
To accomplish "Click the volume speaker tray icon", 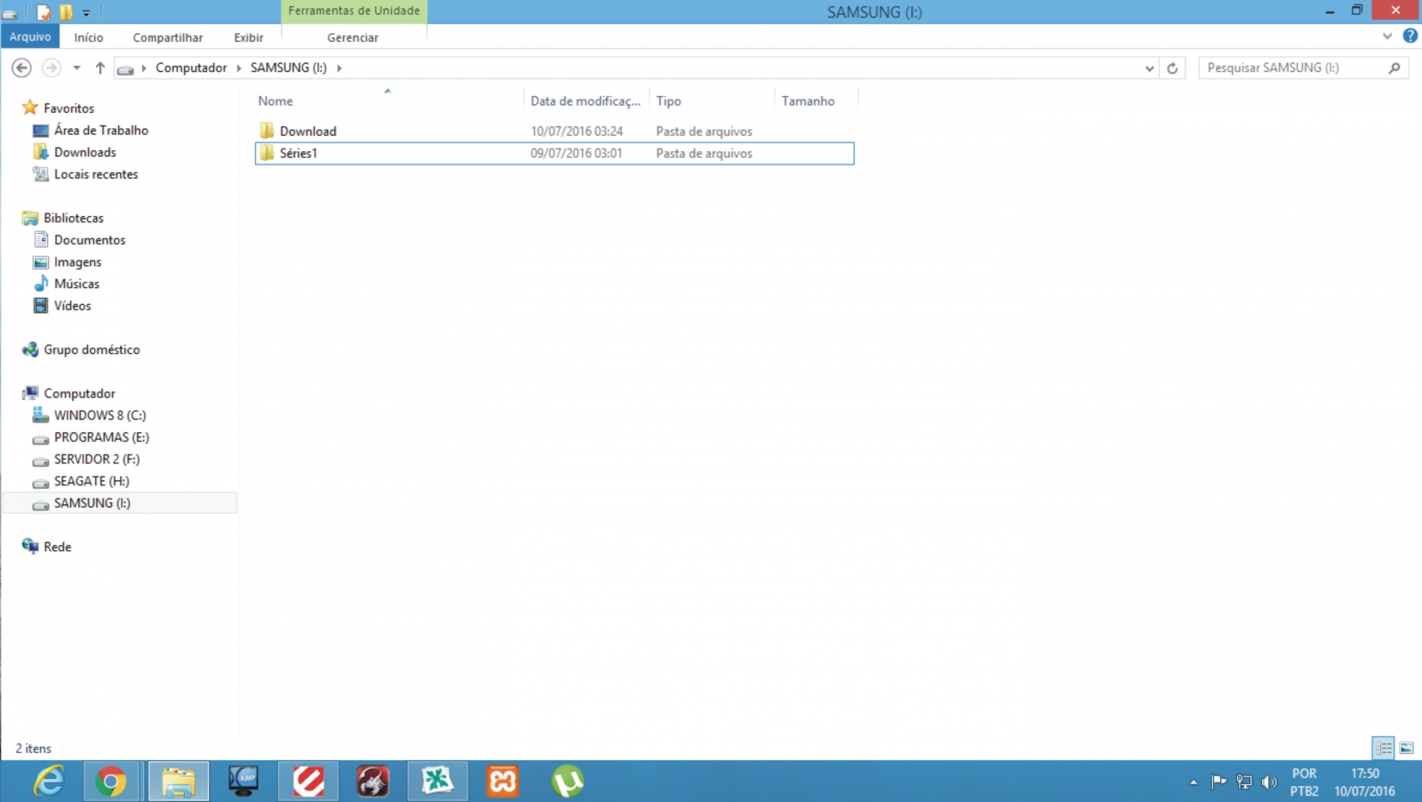I will click(1269, 782).
